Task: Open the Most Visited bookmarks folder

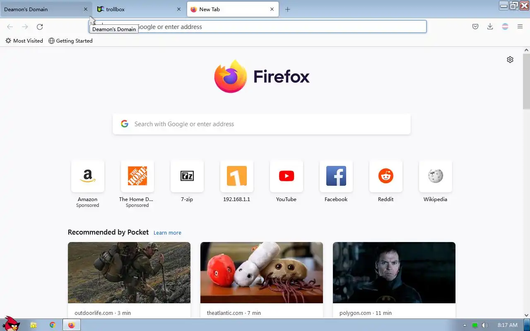Action: click(x=24, y=41)
